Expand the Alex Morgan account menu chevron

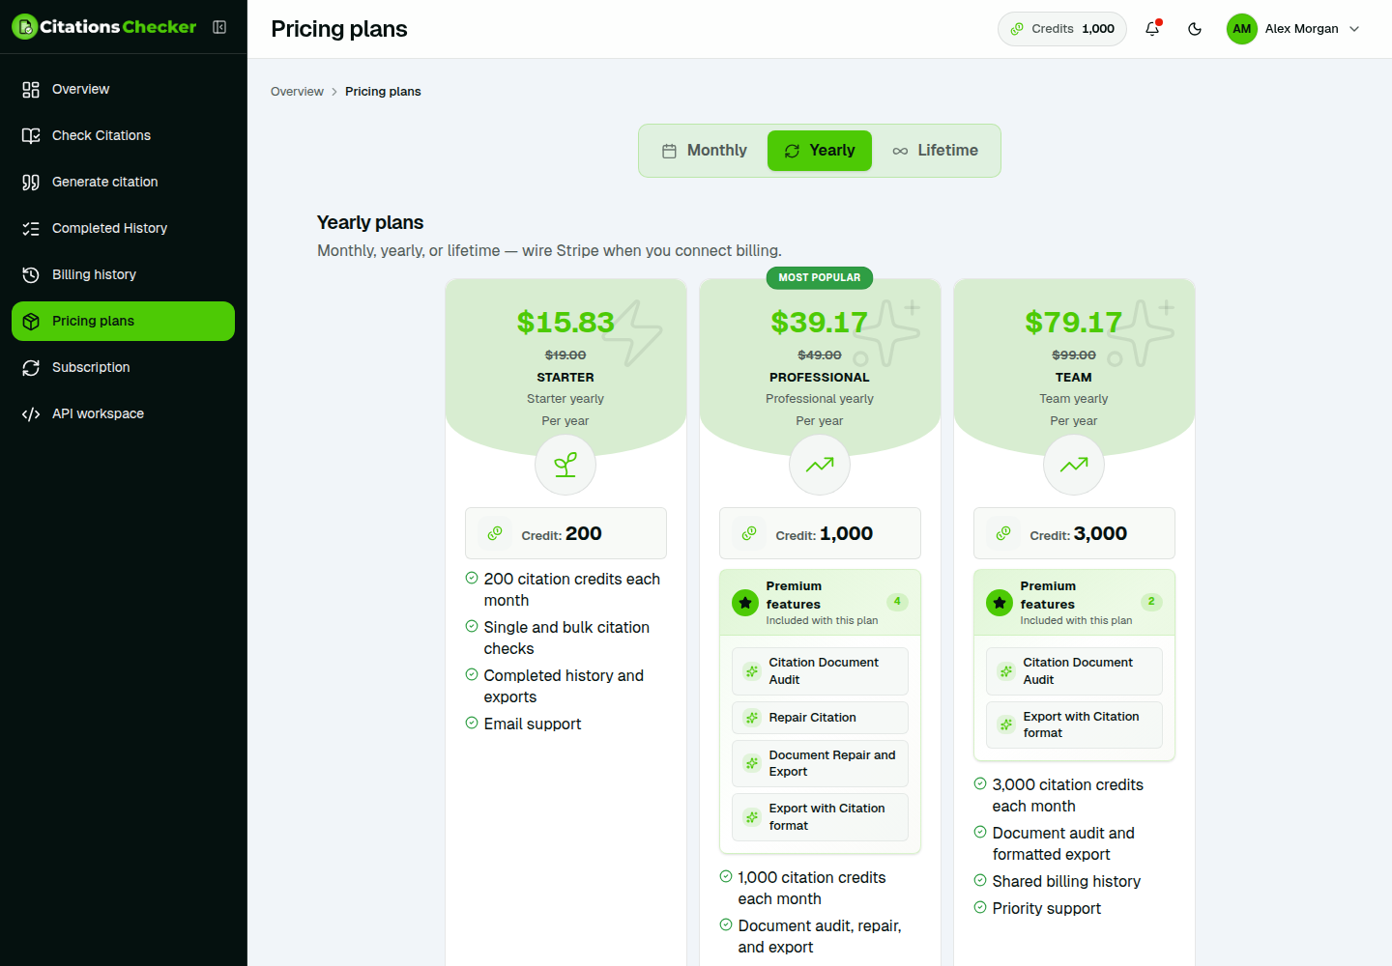[1354, 29]
